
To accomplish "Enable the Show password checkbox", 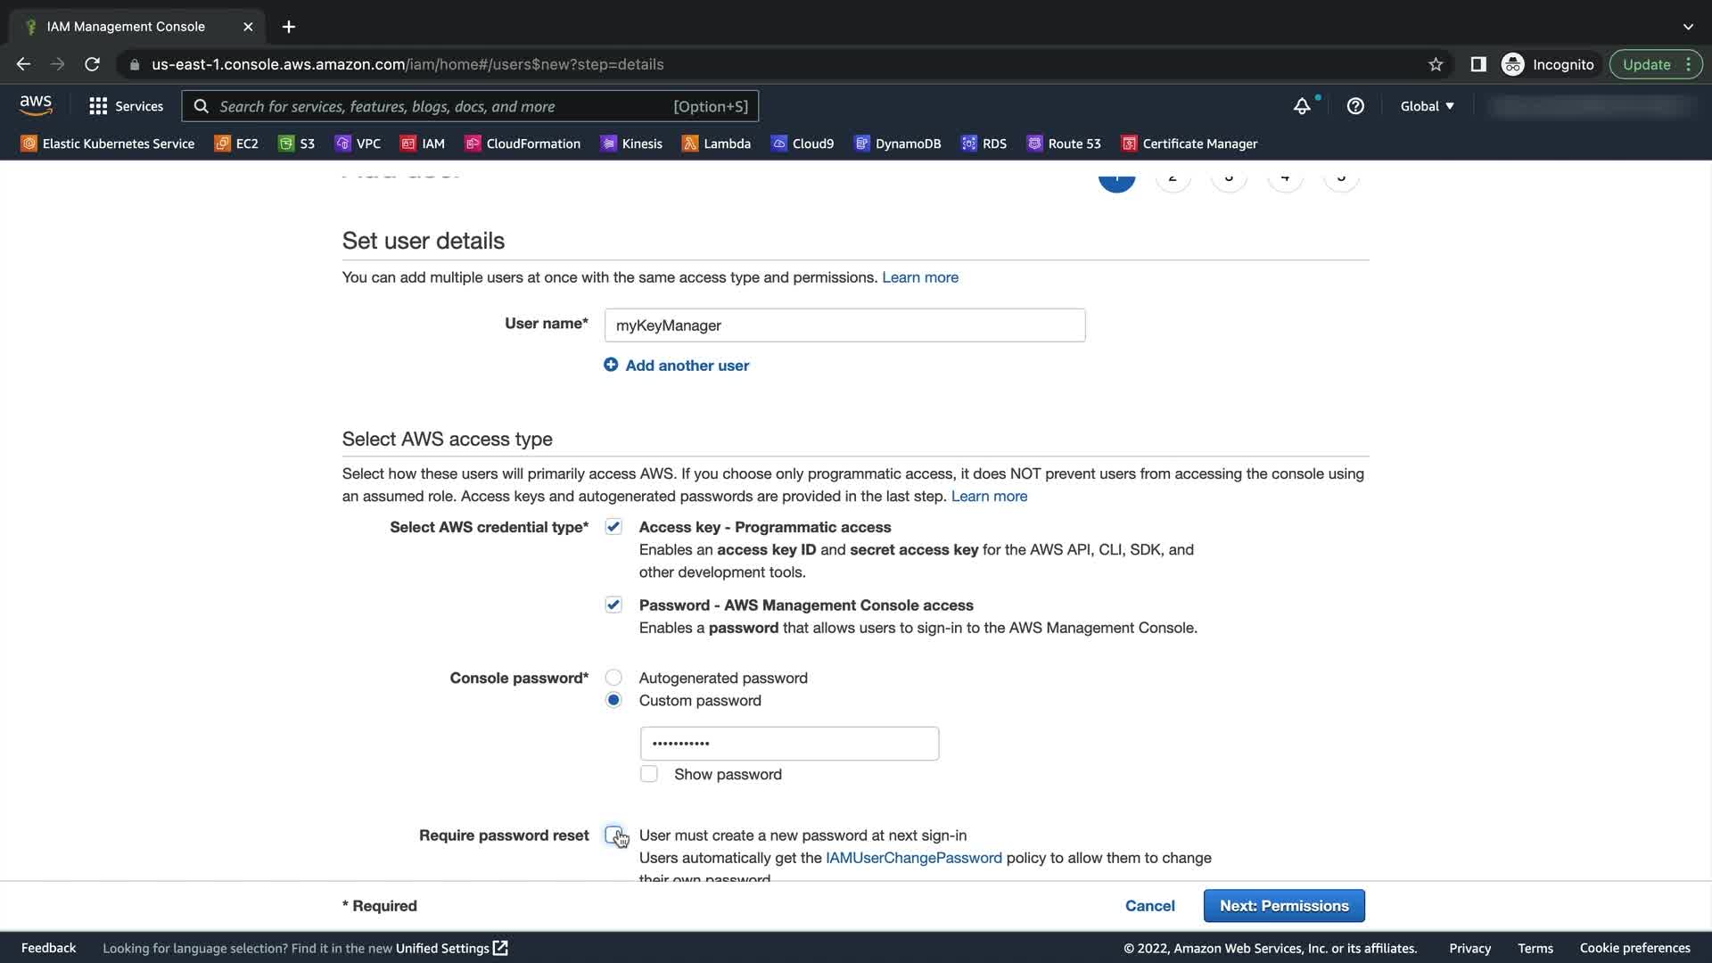I will (x=649, y=774).
